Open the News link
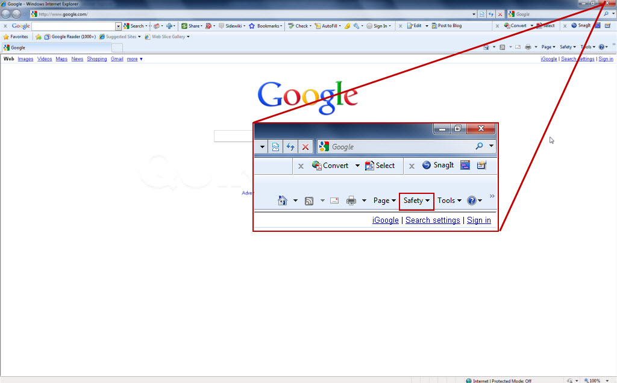Viewport: 617px width, 383px height. [x=77, y=59]
